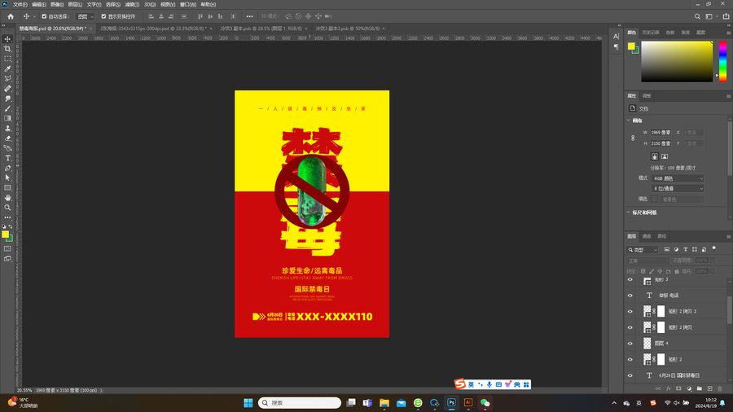Open the blend mode 正常 dropdown

coord(647,261)
